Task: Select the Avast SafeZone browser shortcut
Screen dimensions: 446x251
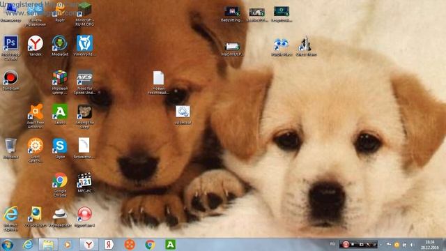Action: pyautogui.click(x=36, y=151)
